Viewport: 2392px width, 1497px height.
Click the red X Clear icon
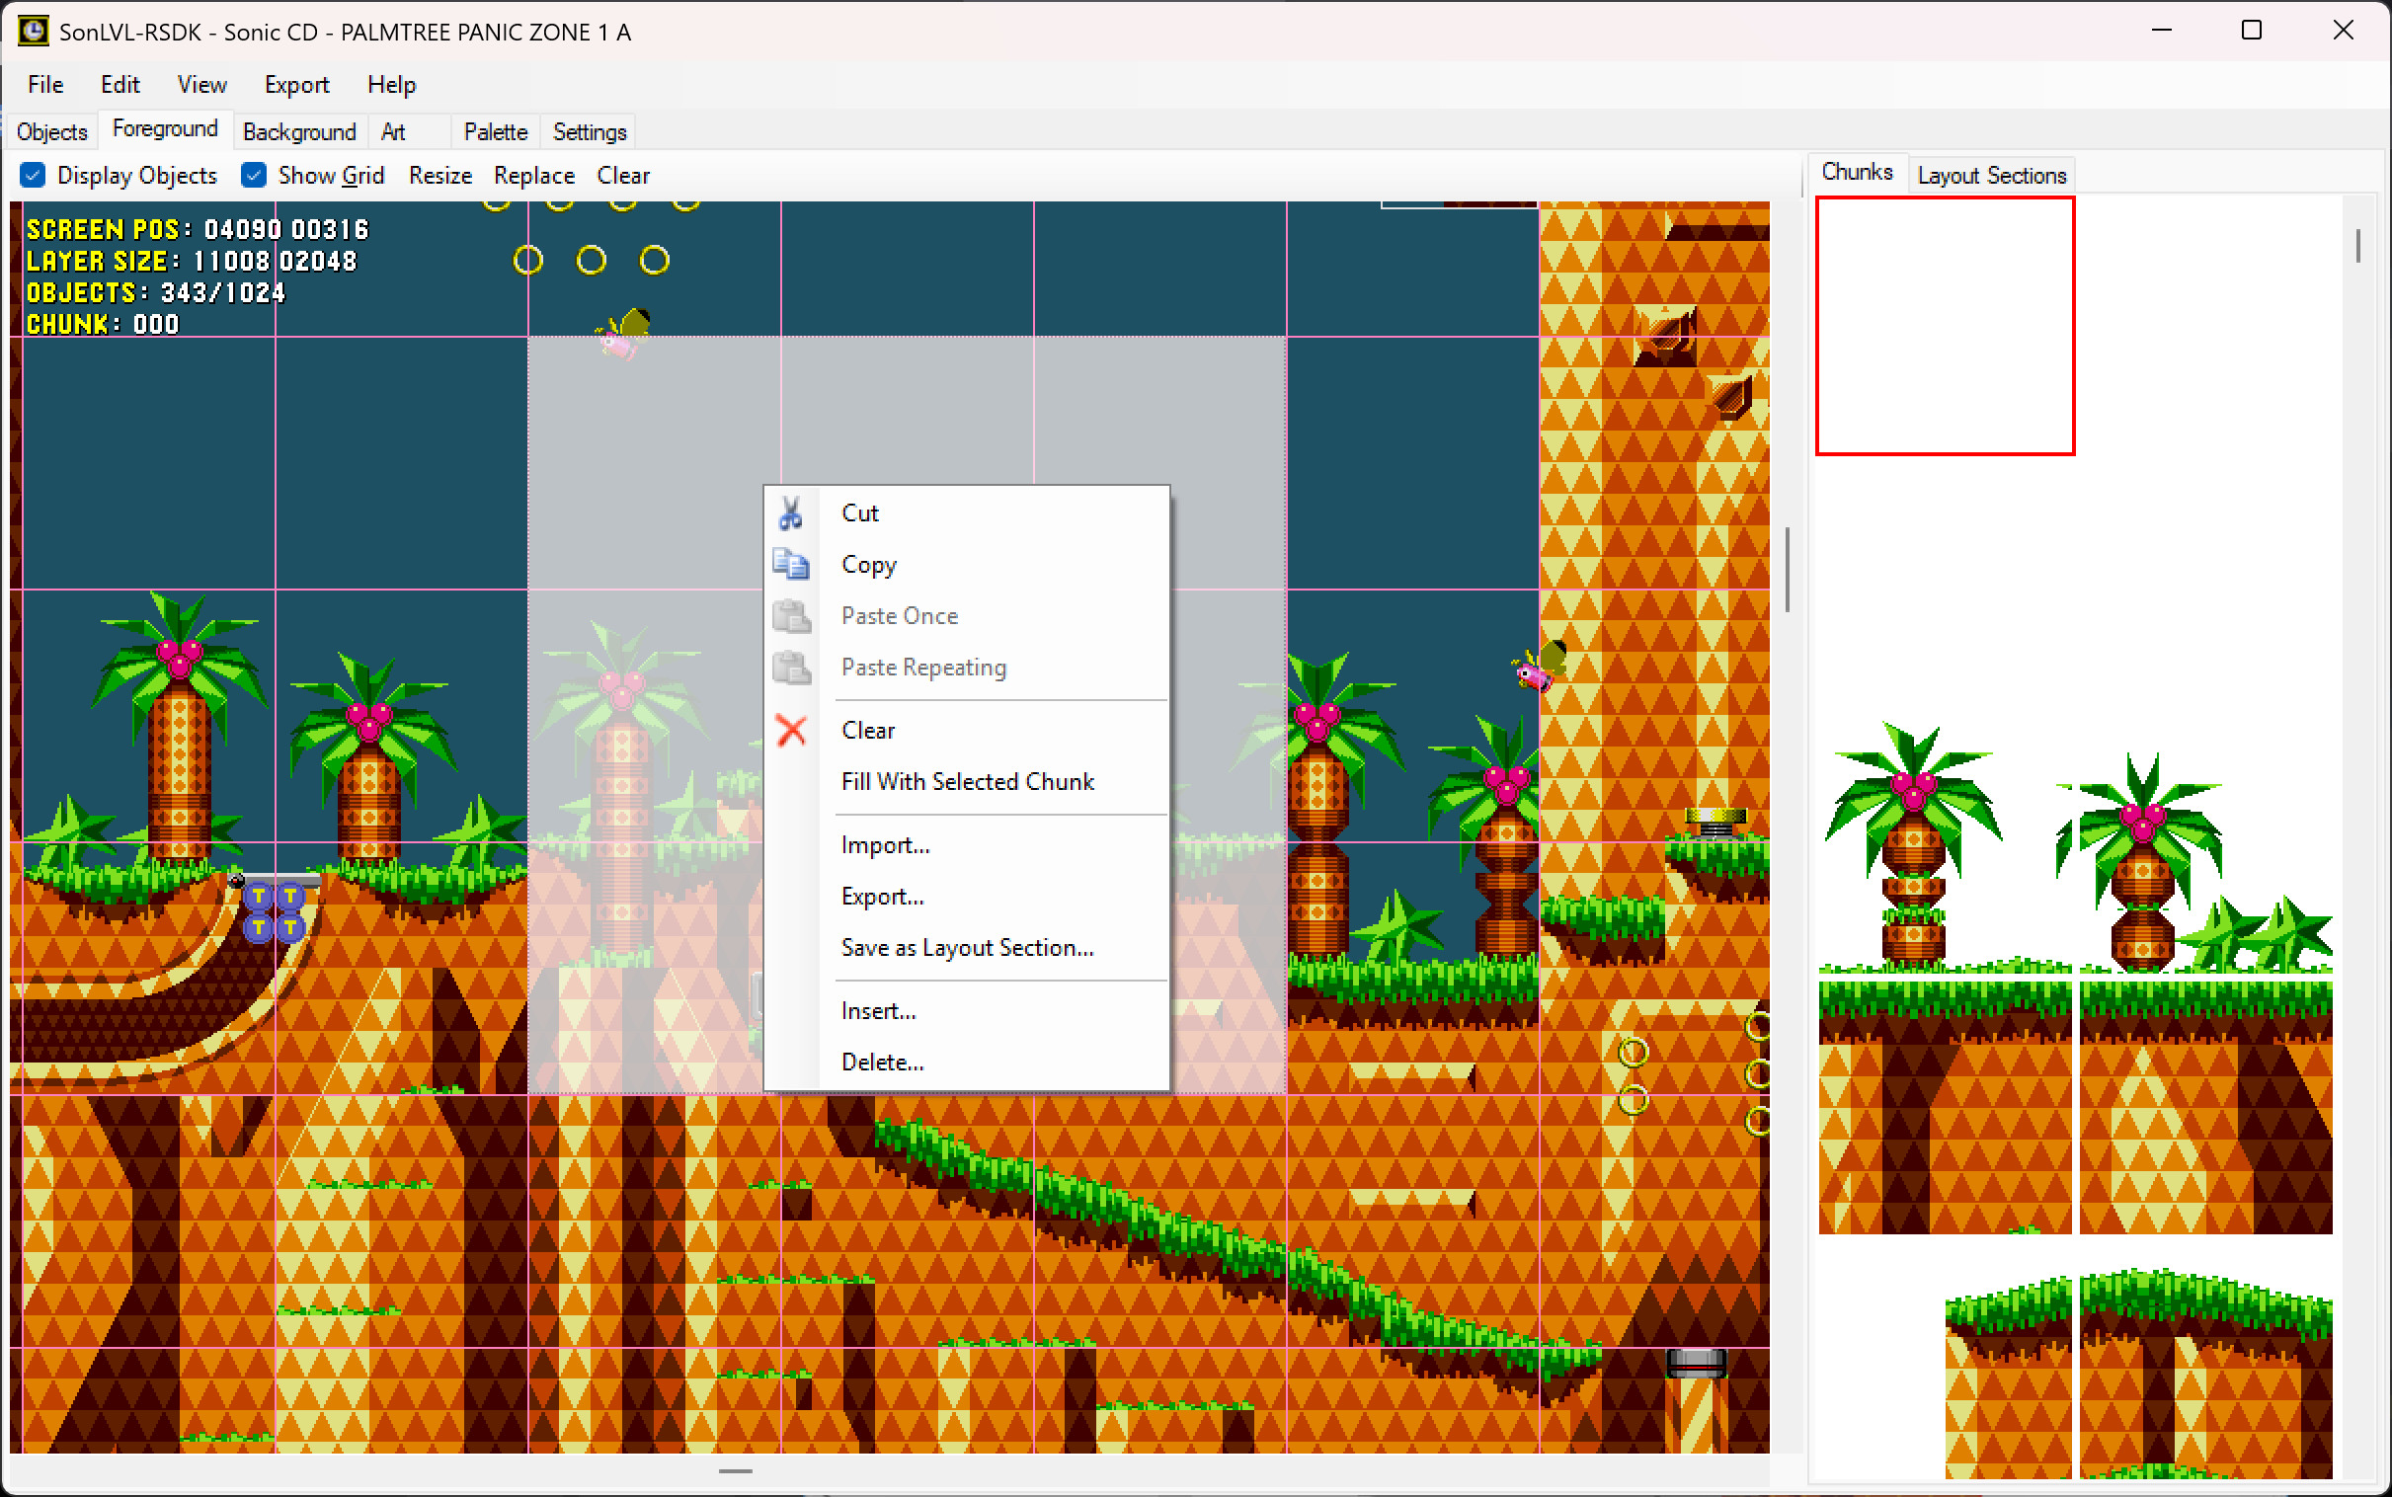[x=790, y=731]
